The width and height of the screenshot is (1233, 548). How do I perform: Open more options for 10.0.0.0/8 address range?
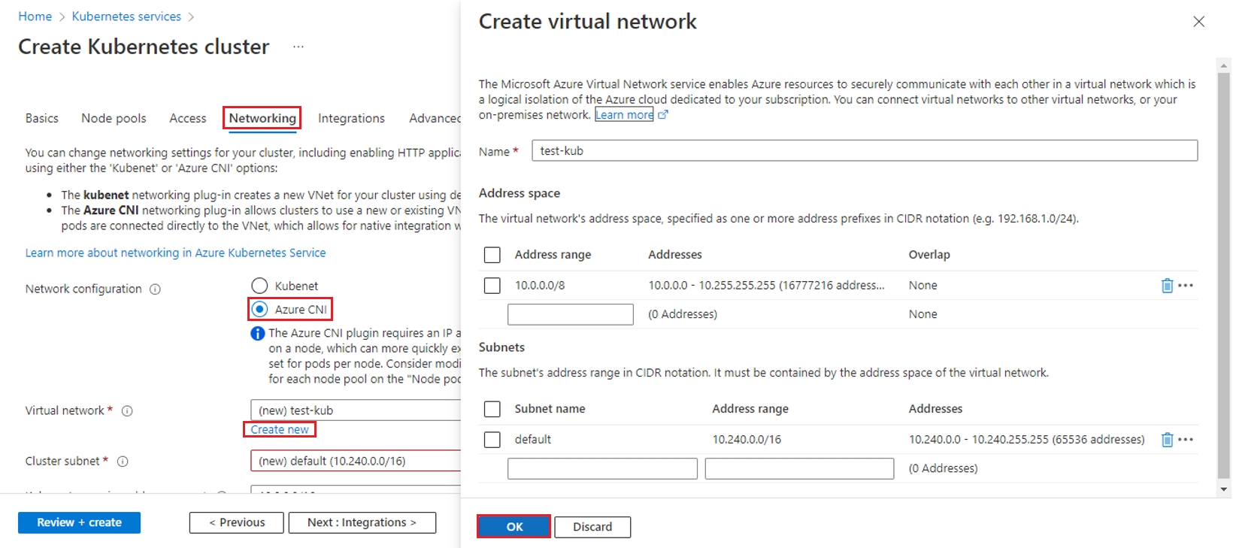pos(1186,286)
